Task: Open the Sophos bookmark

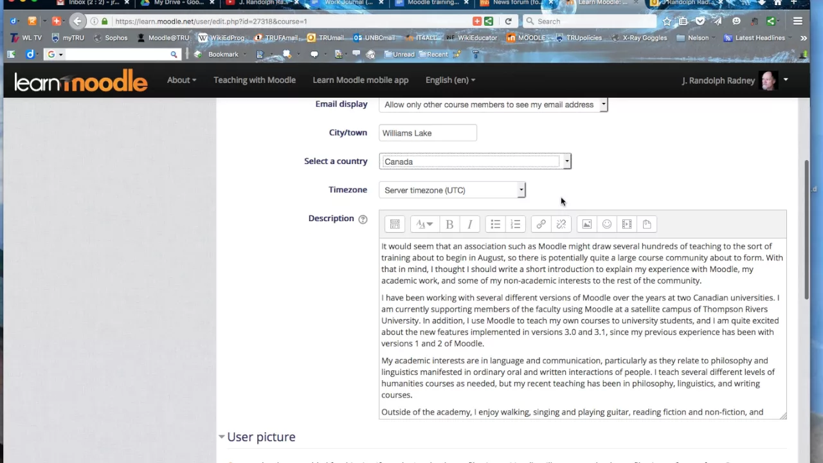Action: click(111, 38)
